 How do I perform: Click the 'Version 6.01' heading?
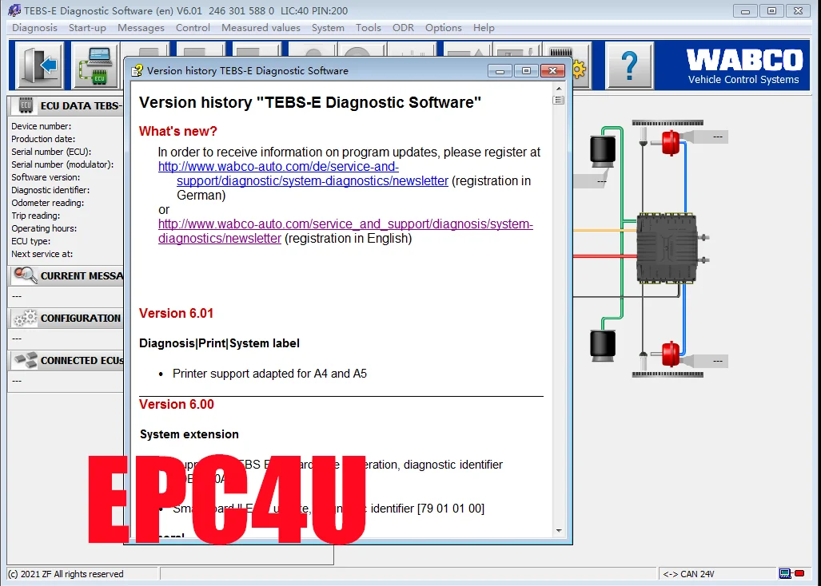pos(176,313)
